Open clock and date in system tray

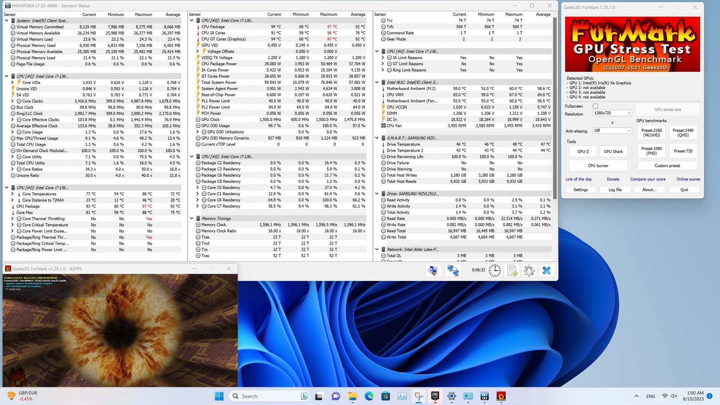click(693, 396)
